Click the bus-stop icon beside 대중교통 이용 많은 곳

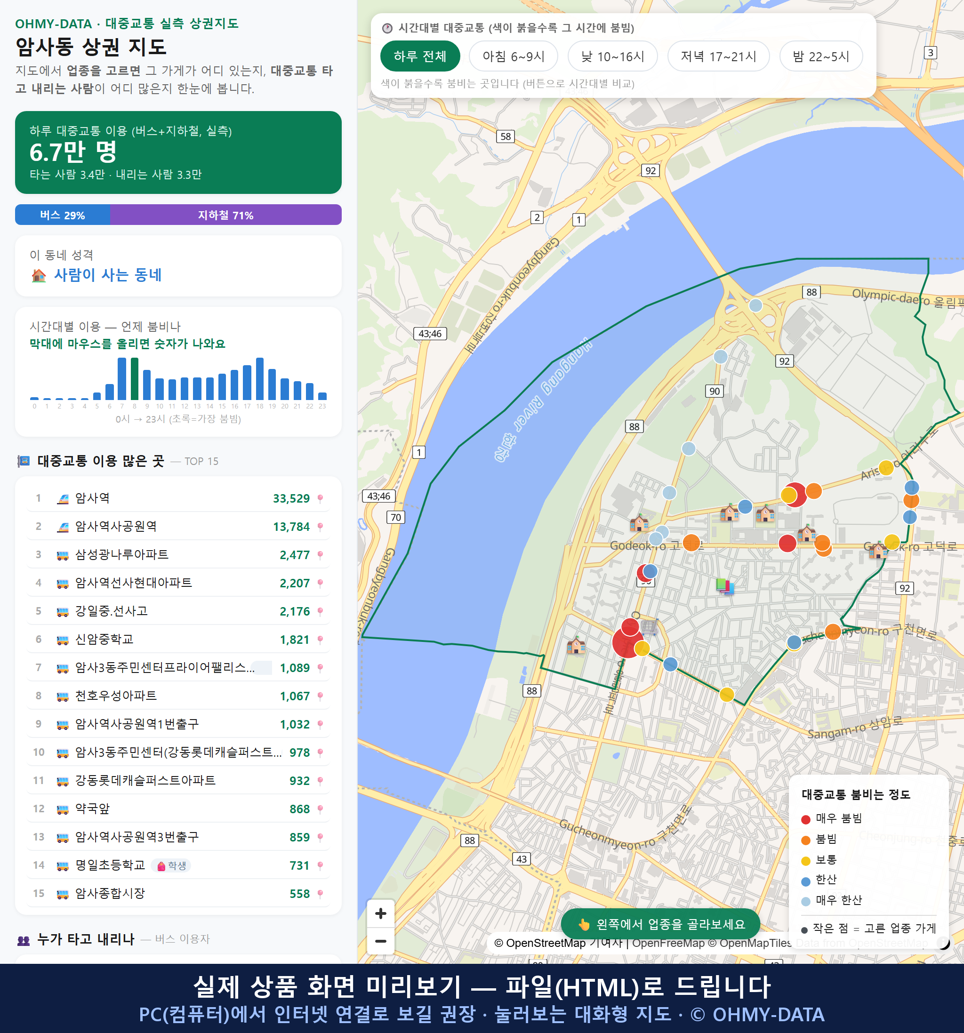click(24, 461)
